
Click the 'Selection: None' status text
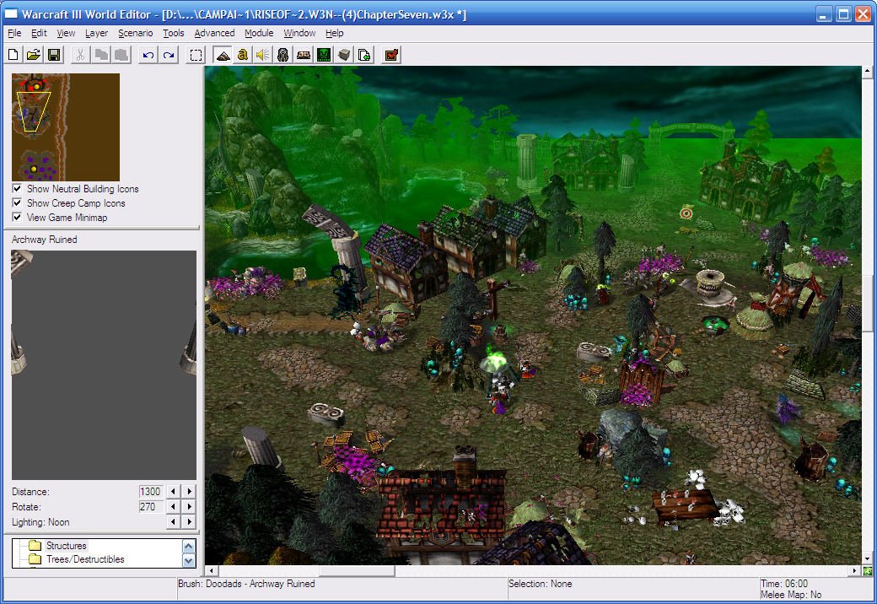(540, 584)
